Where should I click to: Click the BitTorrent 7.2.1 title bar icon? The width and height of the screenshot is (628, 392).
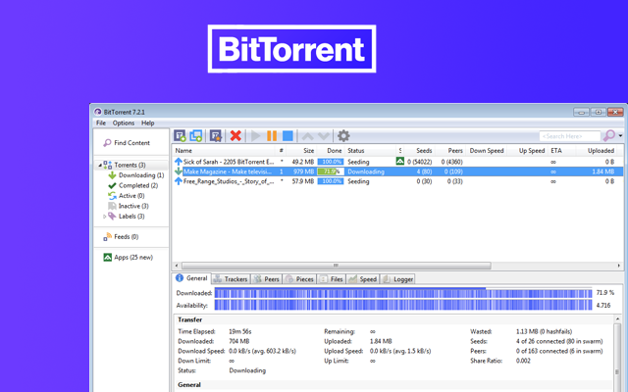click(x=98, y=112)
